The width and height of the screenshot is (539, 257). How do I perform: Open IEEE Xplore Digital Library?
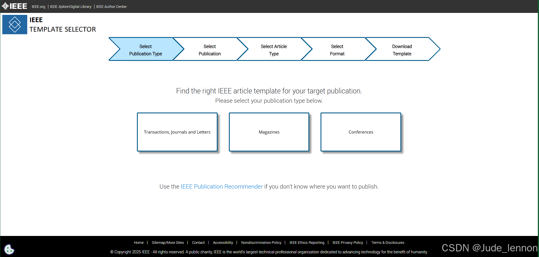pyautogui.click(x=71, y=6)
